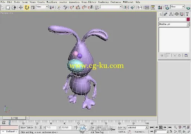
Task: Click Configure Modifier Sets icon
Action: pos(186,55)
